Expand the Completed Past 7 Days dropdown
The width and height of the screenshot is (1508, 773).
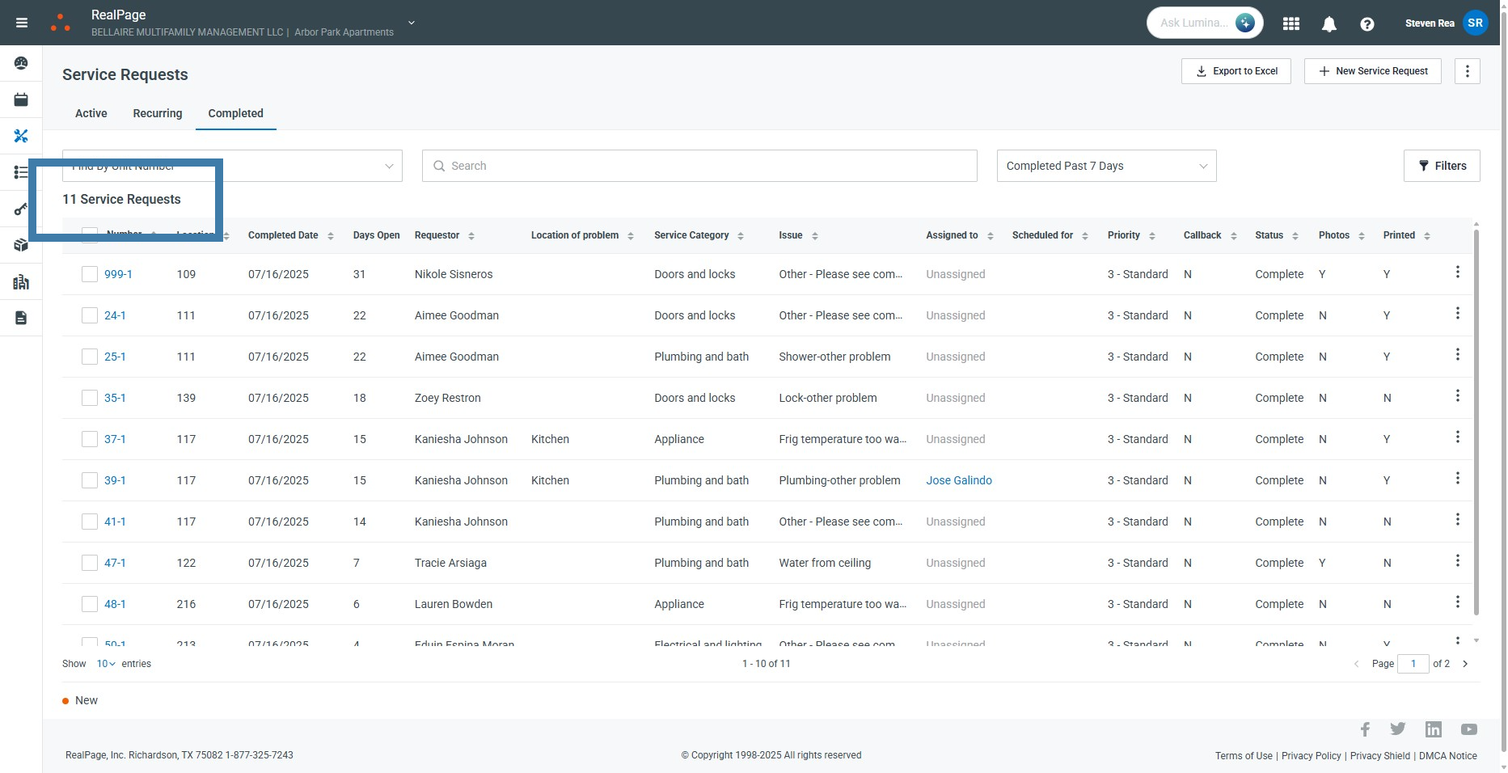pyautogui.click(x=1105, y=166)
